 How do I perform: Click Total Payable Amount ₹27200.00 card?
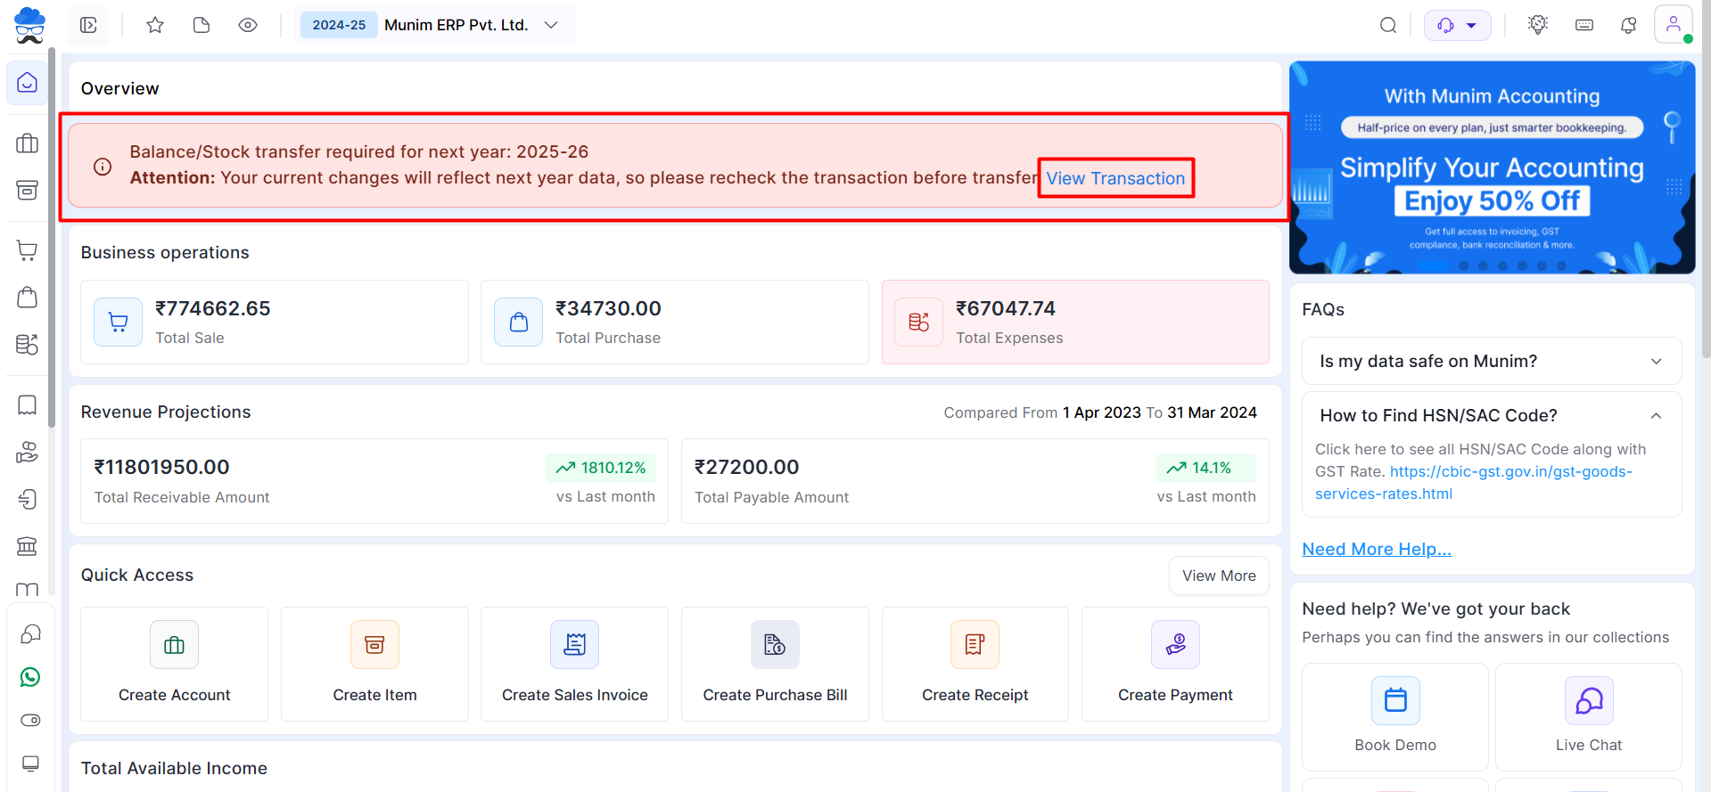(x=975, y=481)
